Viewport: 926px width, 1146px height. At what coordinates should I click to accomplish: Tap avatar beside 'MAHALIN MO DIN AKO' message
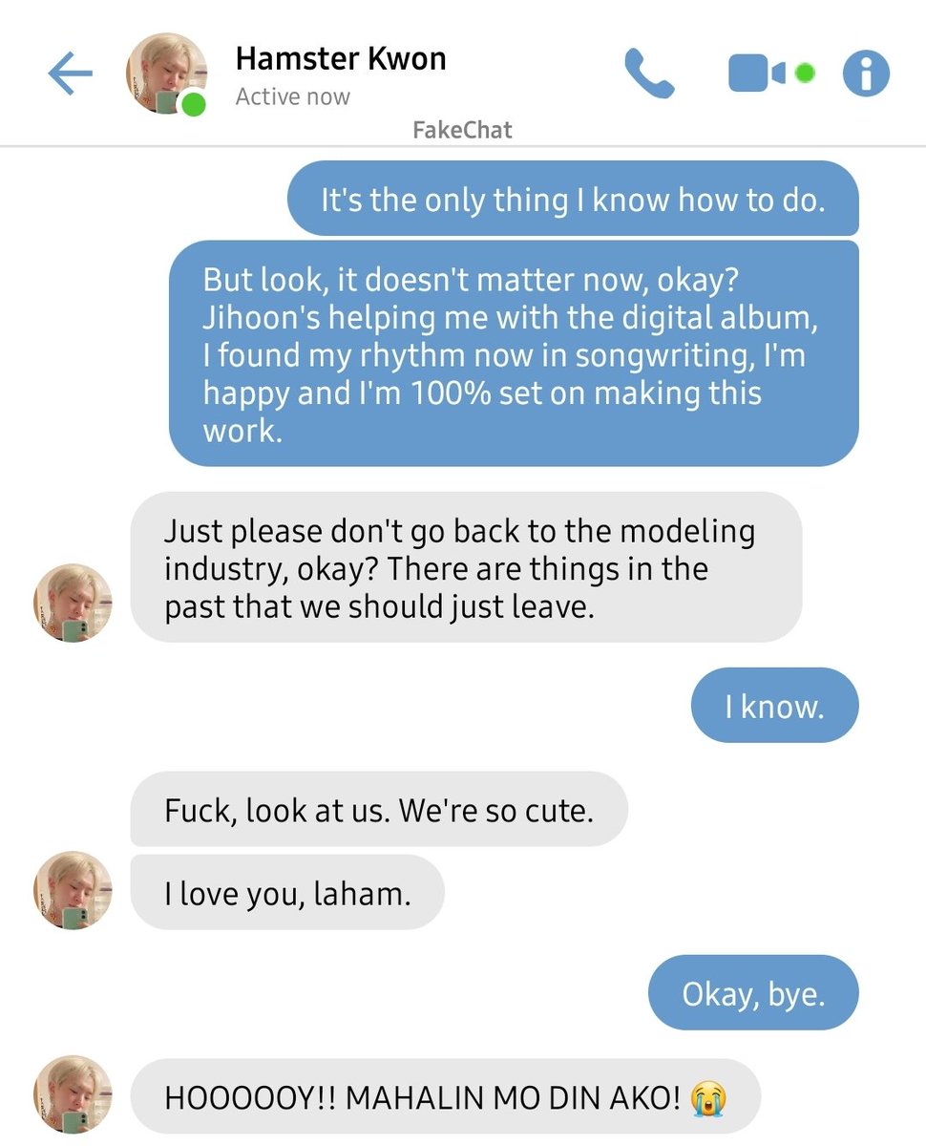coord(73,1094)
